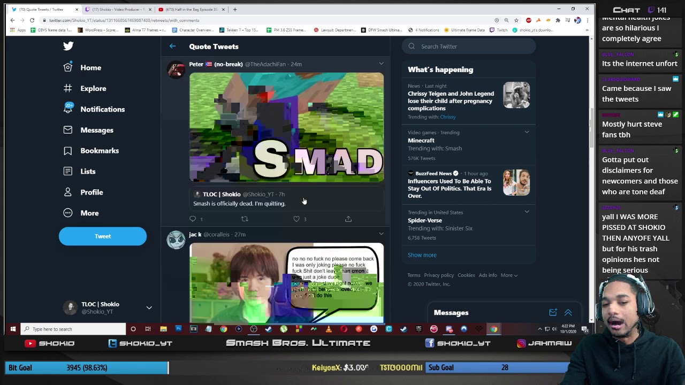685x385 pixels.
Task: Like Peter's quote tweet
Action: point(296,219)
